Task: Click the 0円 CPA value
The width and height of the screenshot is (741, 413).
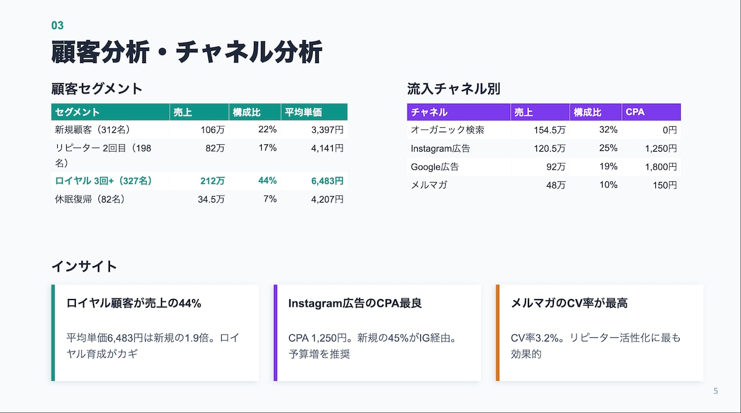Action: [x=670, y=130]
